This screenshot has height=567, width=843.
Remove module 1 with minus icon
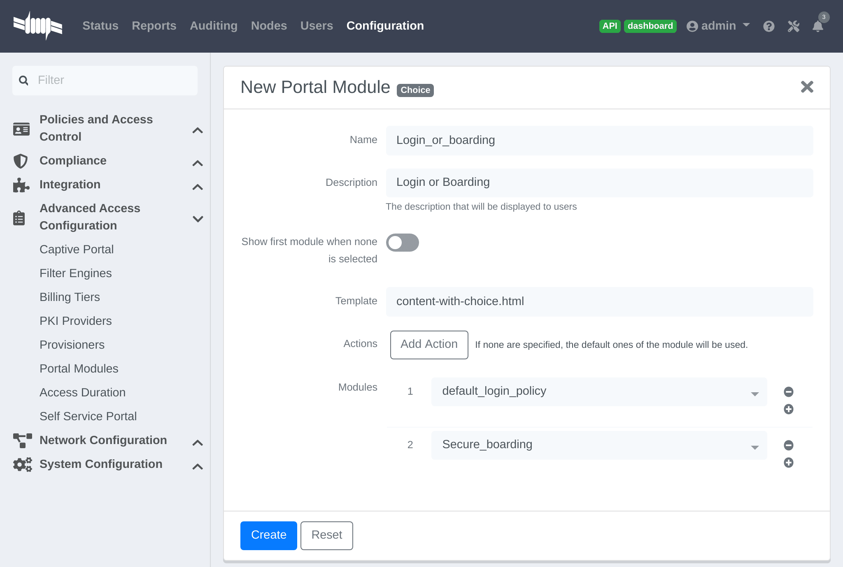coord(788,392)
